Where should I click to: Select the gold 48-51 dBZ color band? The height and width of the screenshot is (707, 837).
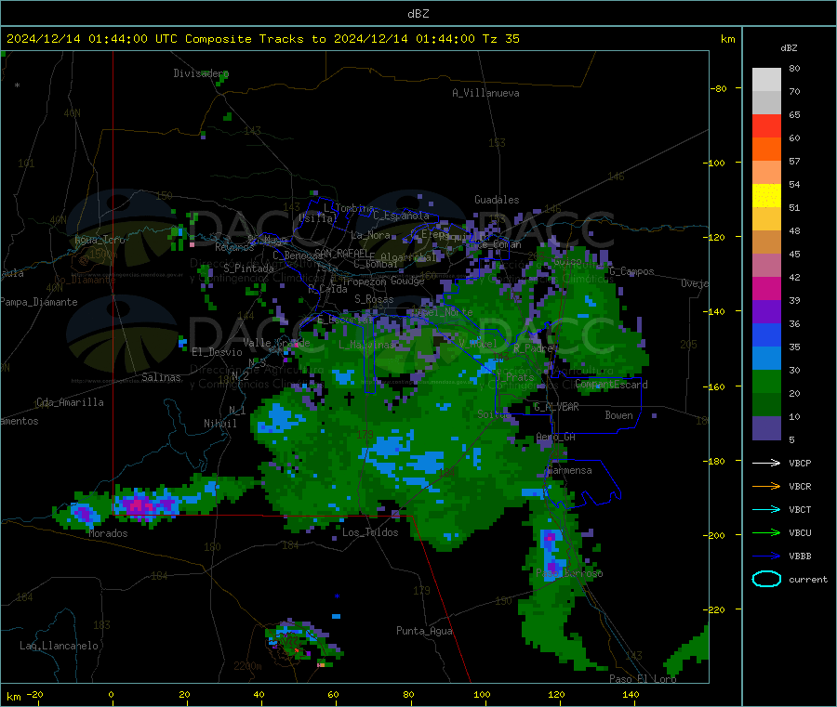coord(766,219)
